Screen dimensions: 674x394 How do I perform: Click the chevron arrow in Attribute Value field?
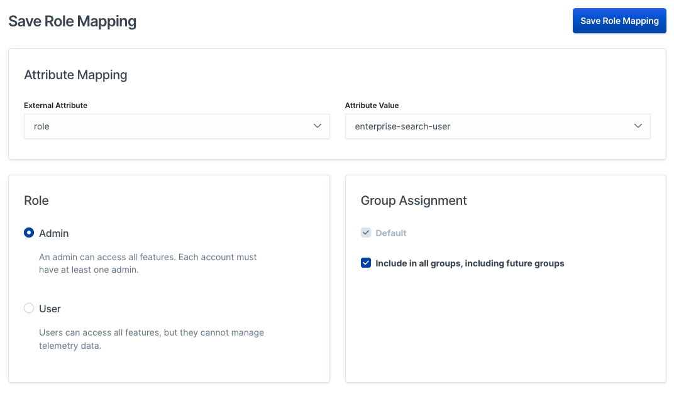(x=638, y=126)
